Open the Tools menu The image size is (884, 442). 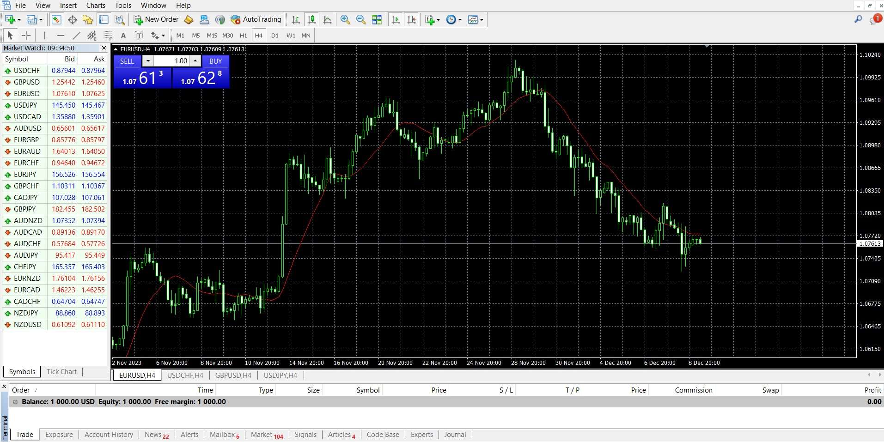(123, 6)
